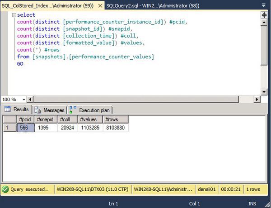Click Ln 1 in the bottom status bar
The image size is (271, 208).
coord(113,203)
